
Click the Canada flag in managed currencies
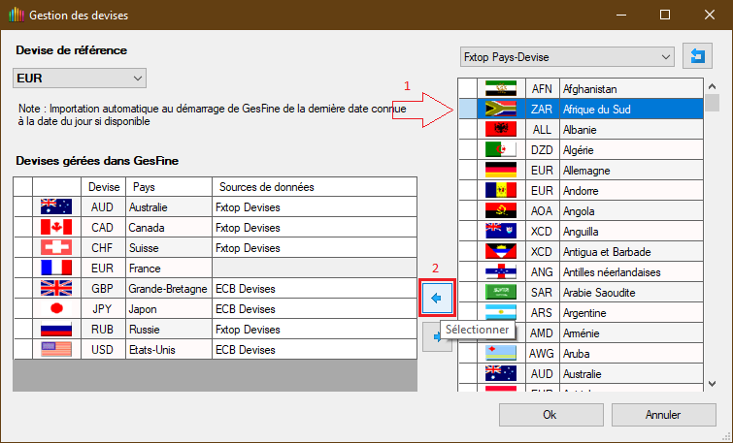point(56,228)
